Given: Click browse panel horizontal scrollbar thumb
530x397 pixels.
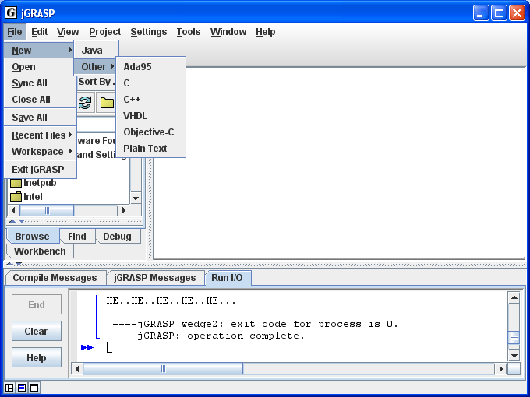Looking at the screenshot, I should coord(47,210).
